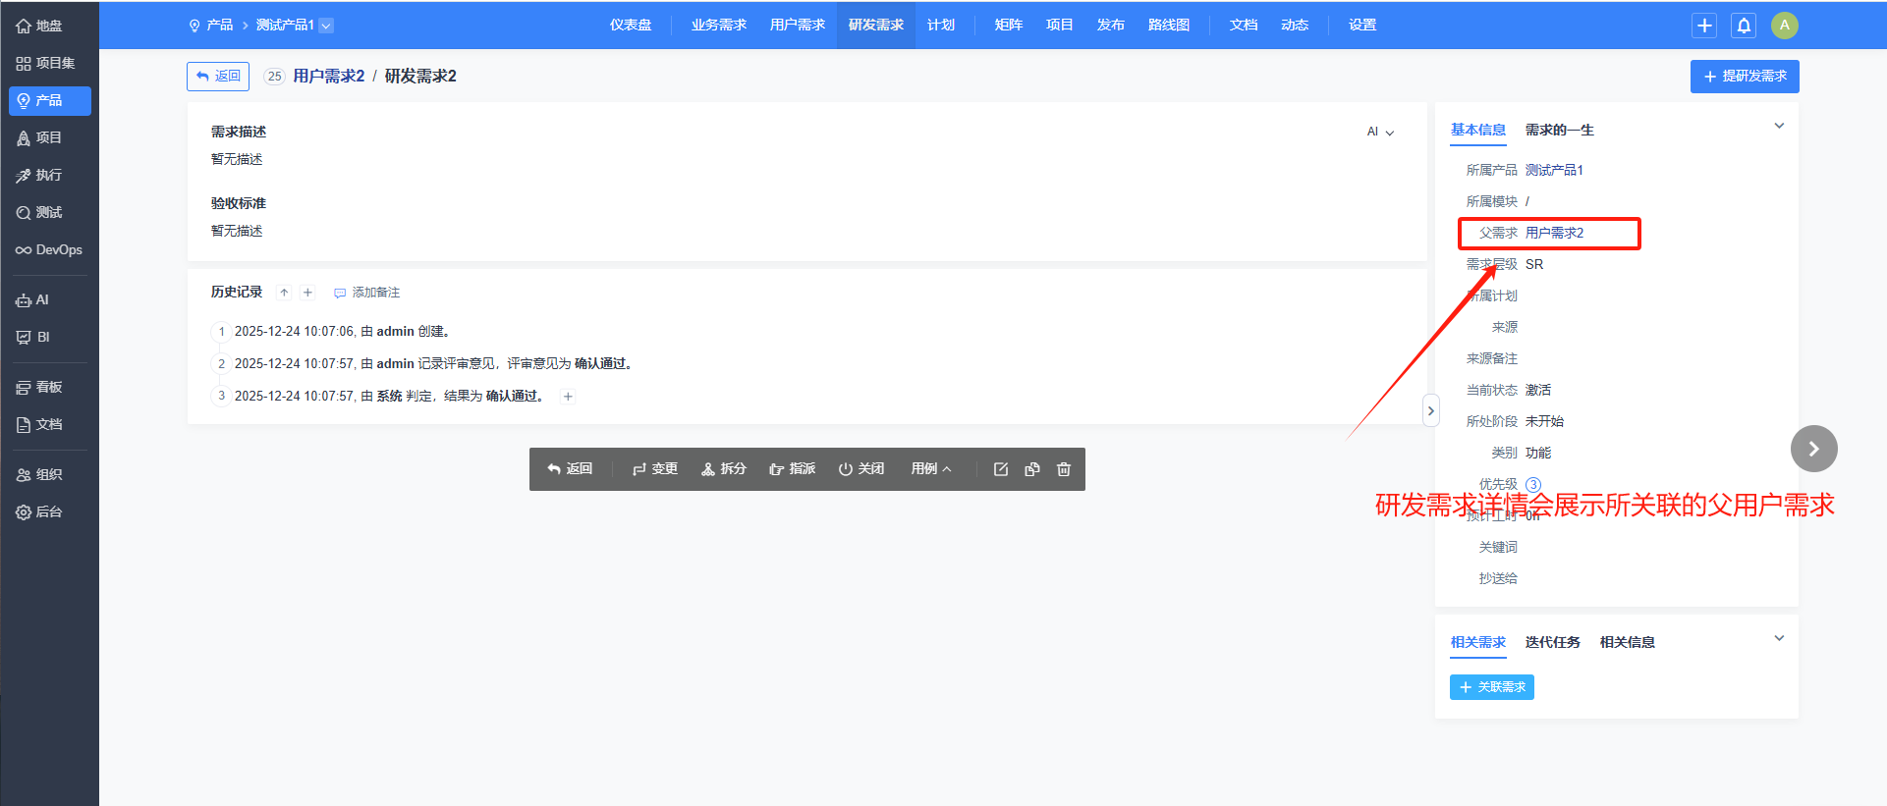Collapse the 基本信息 panel chevron
Image resolution: width=1887 pixels, height=806 pixels.
tap(1778, 126)
